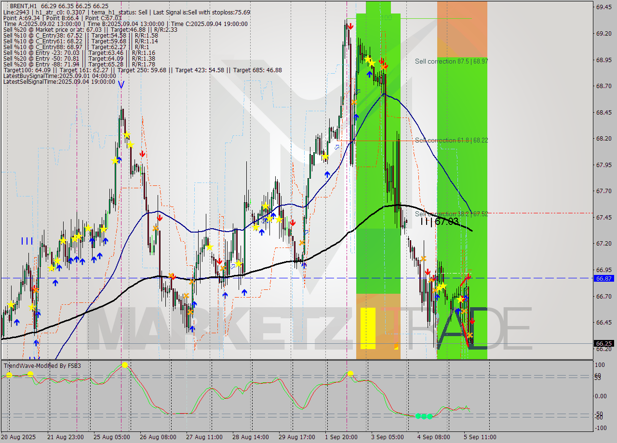
Task: Click the blue 66.87 price tag on the scale
Action: (604, 278)
